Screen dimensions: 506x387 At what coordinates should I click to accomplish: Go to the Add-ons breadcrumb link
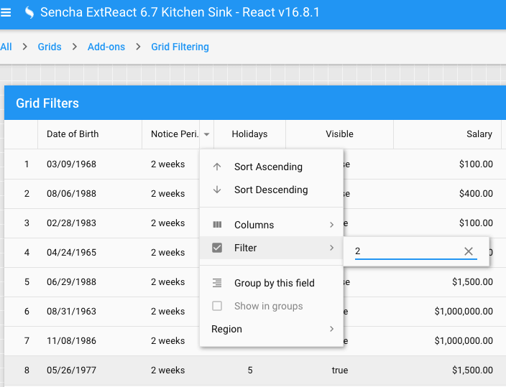pos(106,47)
